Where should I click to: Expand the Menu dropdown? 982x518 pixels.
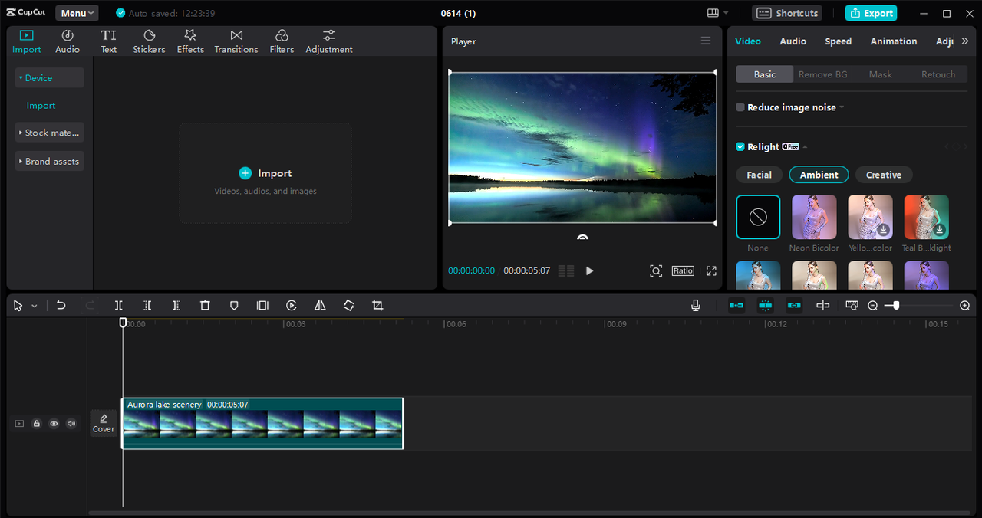tap(76, 12)
